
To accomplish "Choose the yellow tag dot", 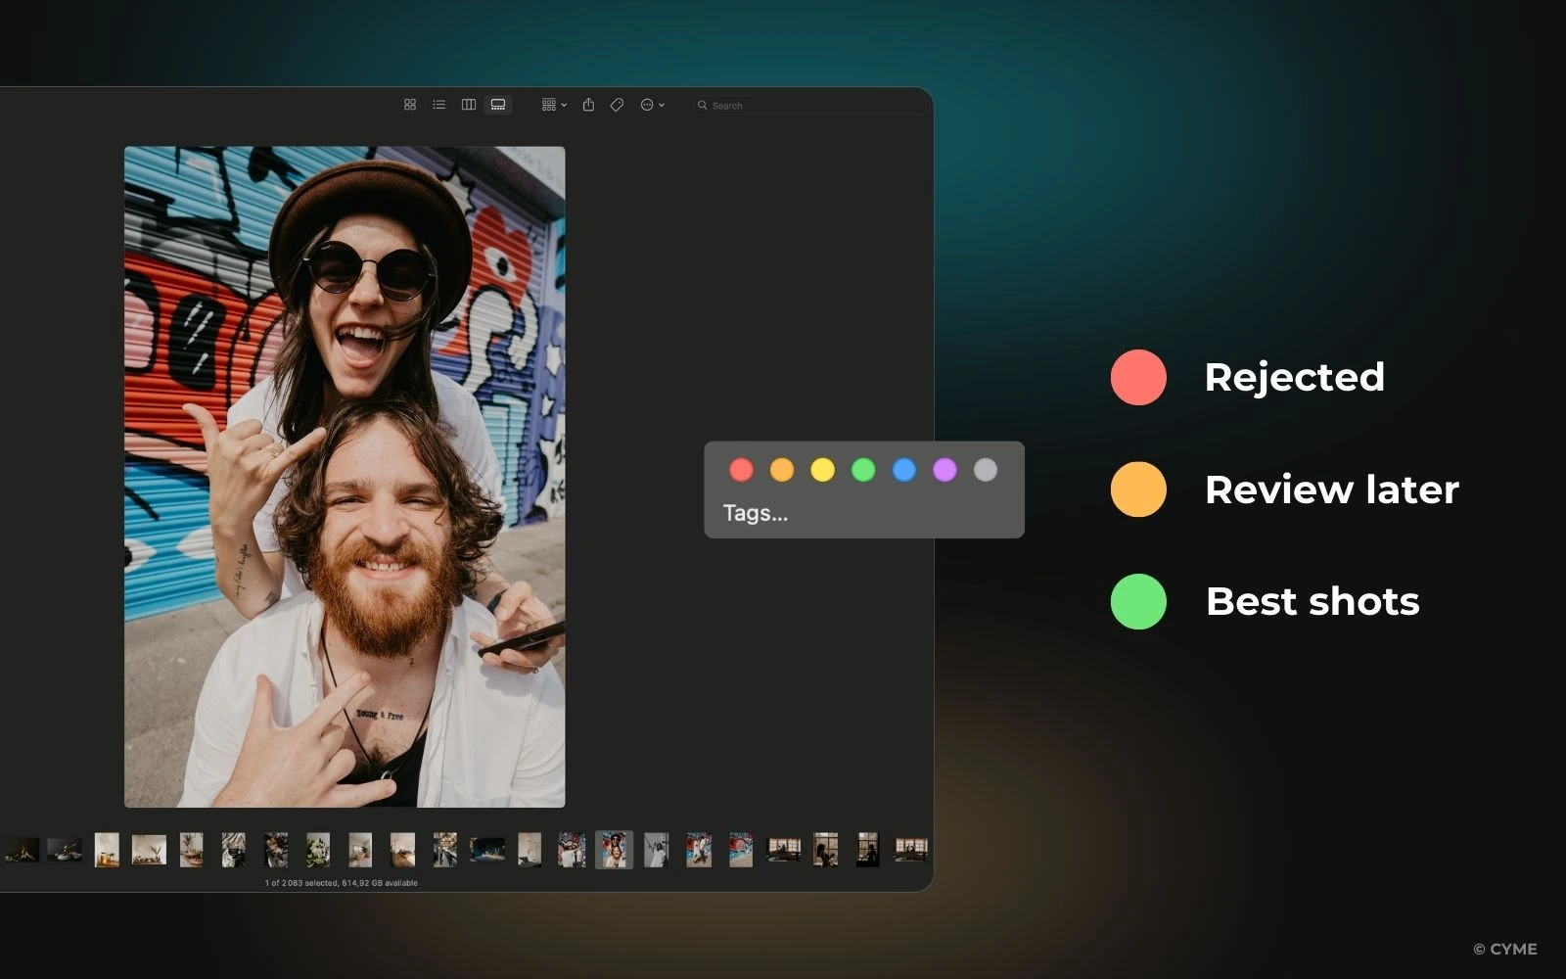I will pyautogui.click(x=823, y=470).
